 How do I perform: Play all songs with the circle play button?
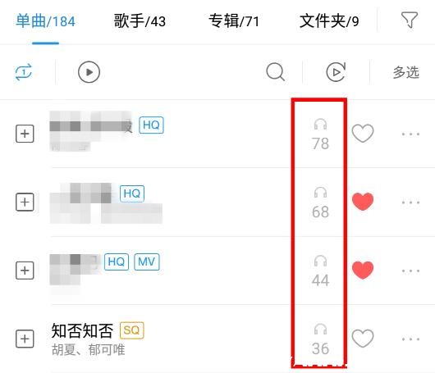pyautogui.click(x=89, y=72)
